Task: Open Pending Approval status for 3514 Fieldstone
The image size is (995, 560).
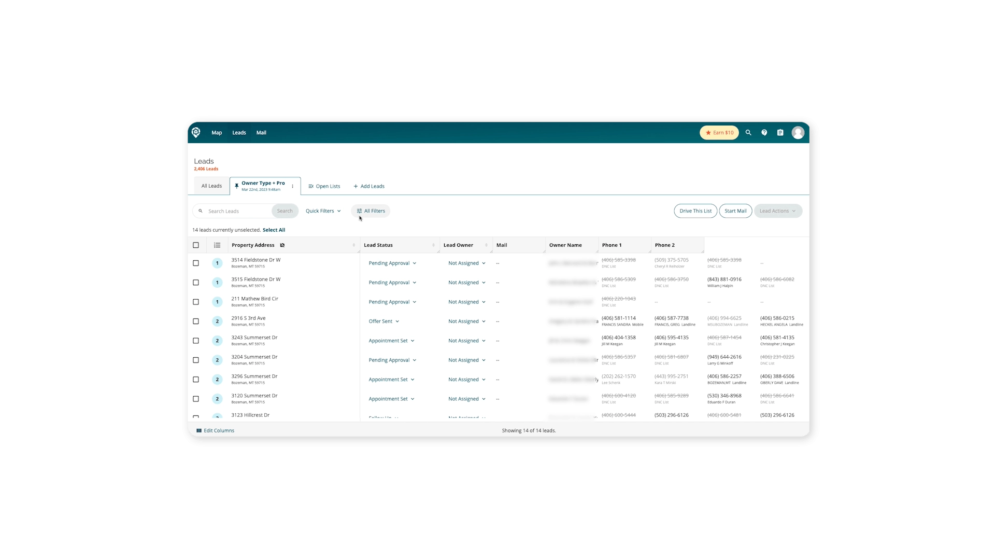Action: point(392,263)
